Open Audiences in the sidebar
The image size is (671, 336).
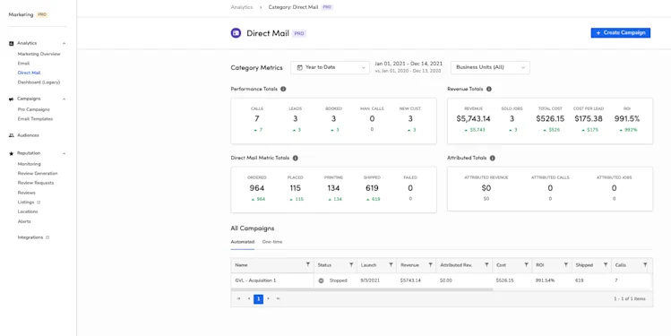[x=28, y=135]
